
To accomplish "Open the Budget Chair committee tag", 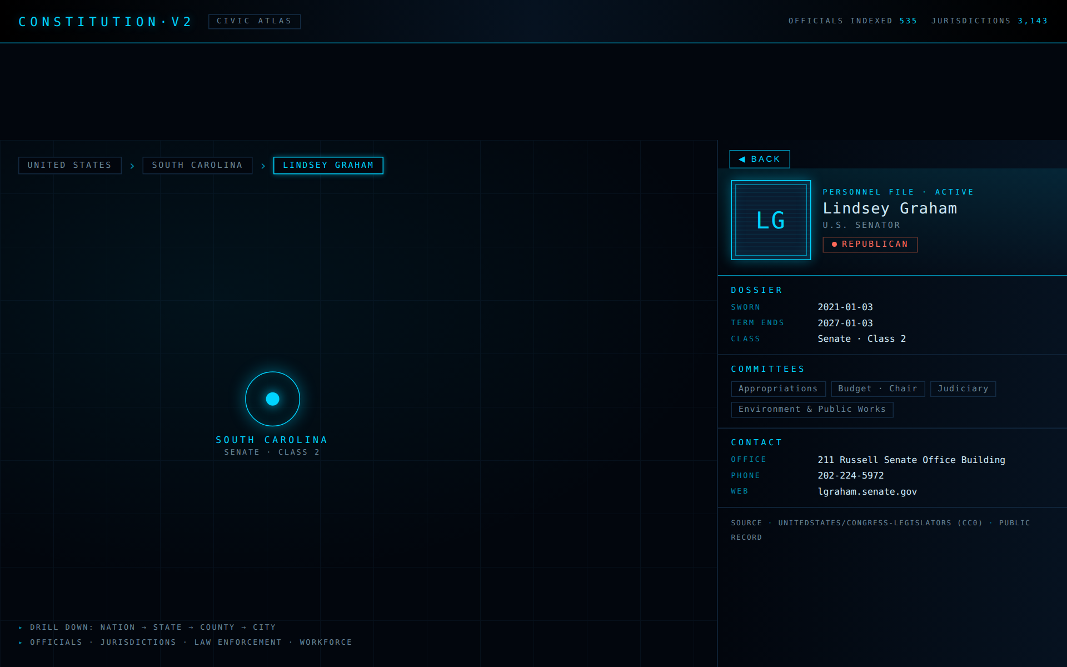I will tap(878, 389).
